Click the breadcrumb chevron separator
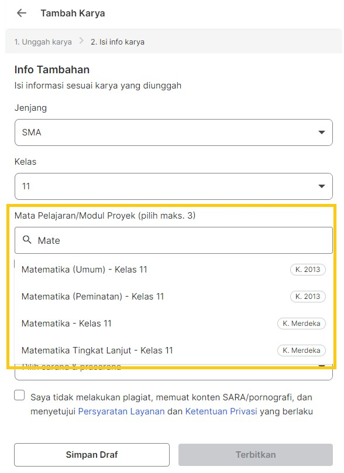This screenshot has height=473, width=344. pos(81,41)
